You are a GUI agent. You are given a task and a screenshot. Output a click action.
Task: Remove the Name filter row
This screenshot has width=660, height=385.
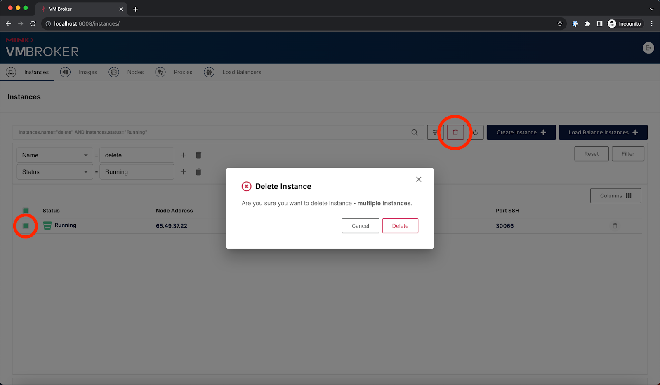[x=198, y=155]
